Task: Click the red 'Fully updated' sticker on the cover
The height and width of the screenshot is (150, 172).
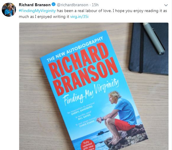Action: coord(88,145)
